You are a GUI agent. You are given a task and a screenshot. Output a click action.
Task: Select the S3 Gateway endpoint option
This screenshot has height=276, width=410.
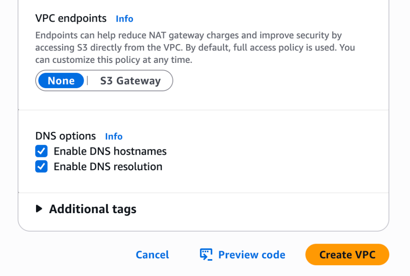pyautogui.click(x=130, y=81)
